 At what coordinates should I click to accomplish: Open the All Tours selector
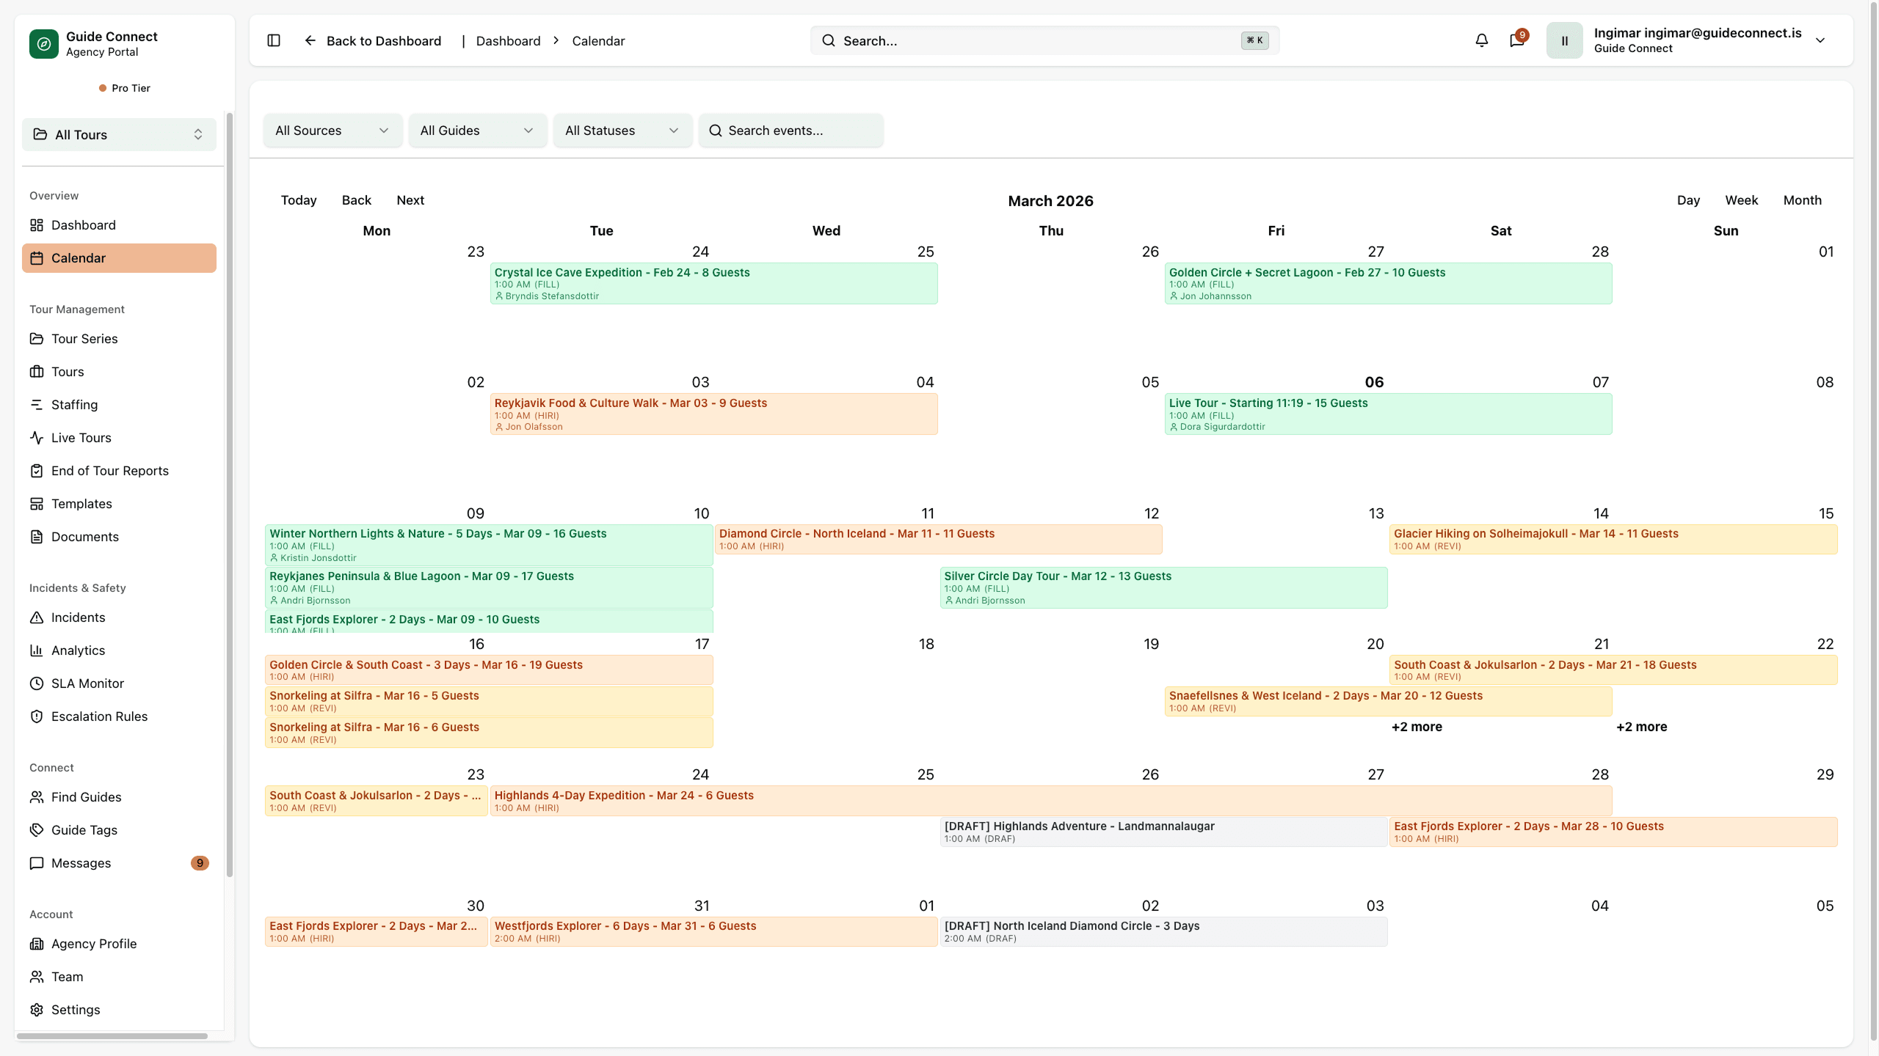click(x=119, y=135)
